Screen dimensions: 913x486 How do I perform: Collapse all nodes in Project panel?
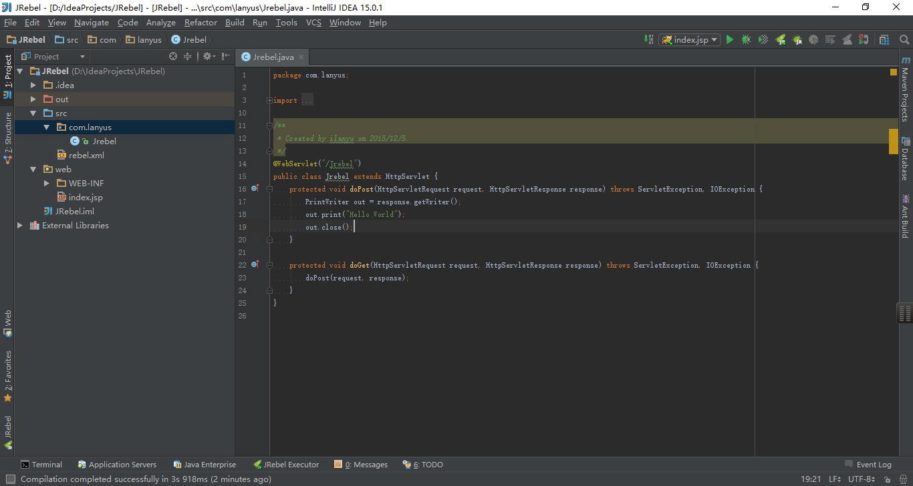pyautogui.click(x=188, y=57)
